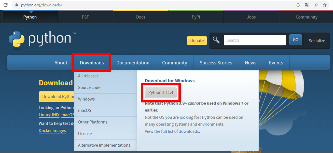Viewport: 333px width, 153px height.
Task: Click the yellow Donate button
Action: [197, 40]
